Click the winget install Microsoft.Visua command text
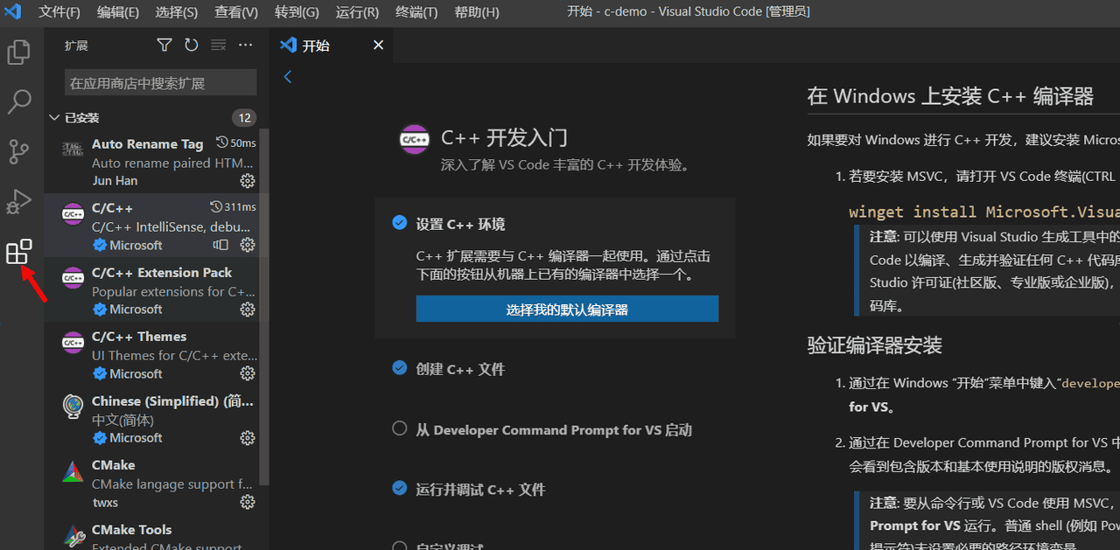The width and height of the screenshot is (1120, 550). pos(984,212)
